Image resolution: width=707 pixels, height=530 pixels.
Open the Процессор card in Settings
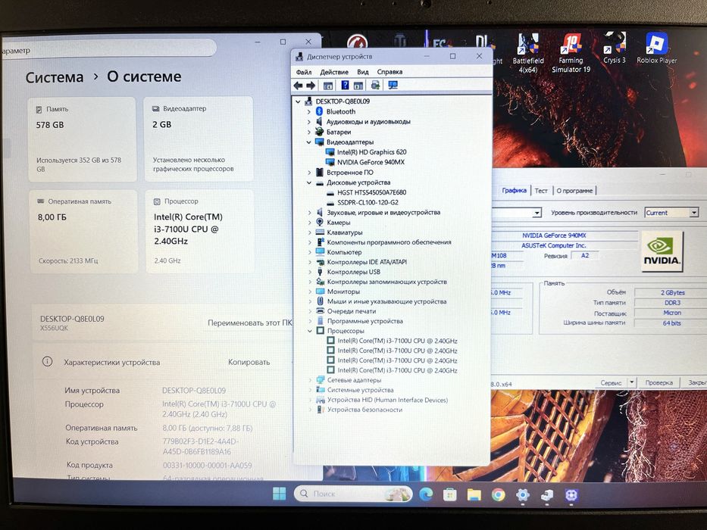click(x=200, y=232)
